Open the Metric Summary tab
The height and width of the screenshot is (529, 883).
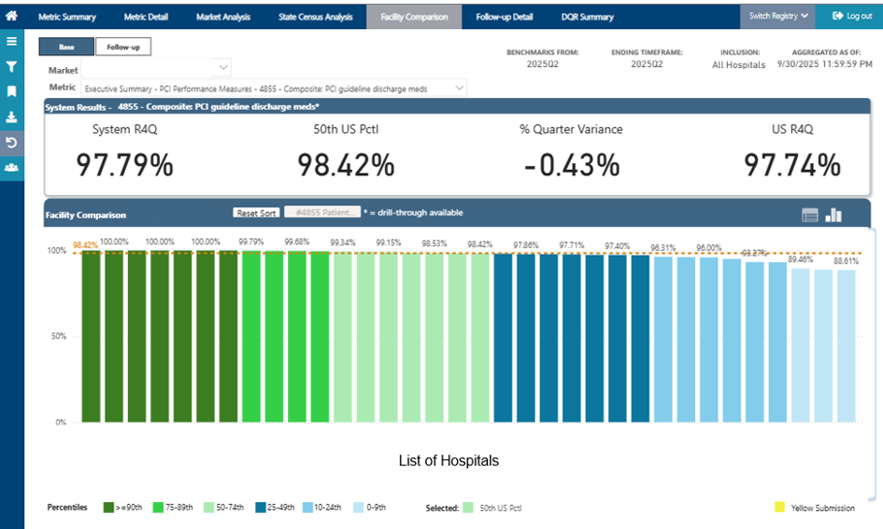[67, 17]
